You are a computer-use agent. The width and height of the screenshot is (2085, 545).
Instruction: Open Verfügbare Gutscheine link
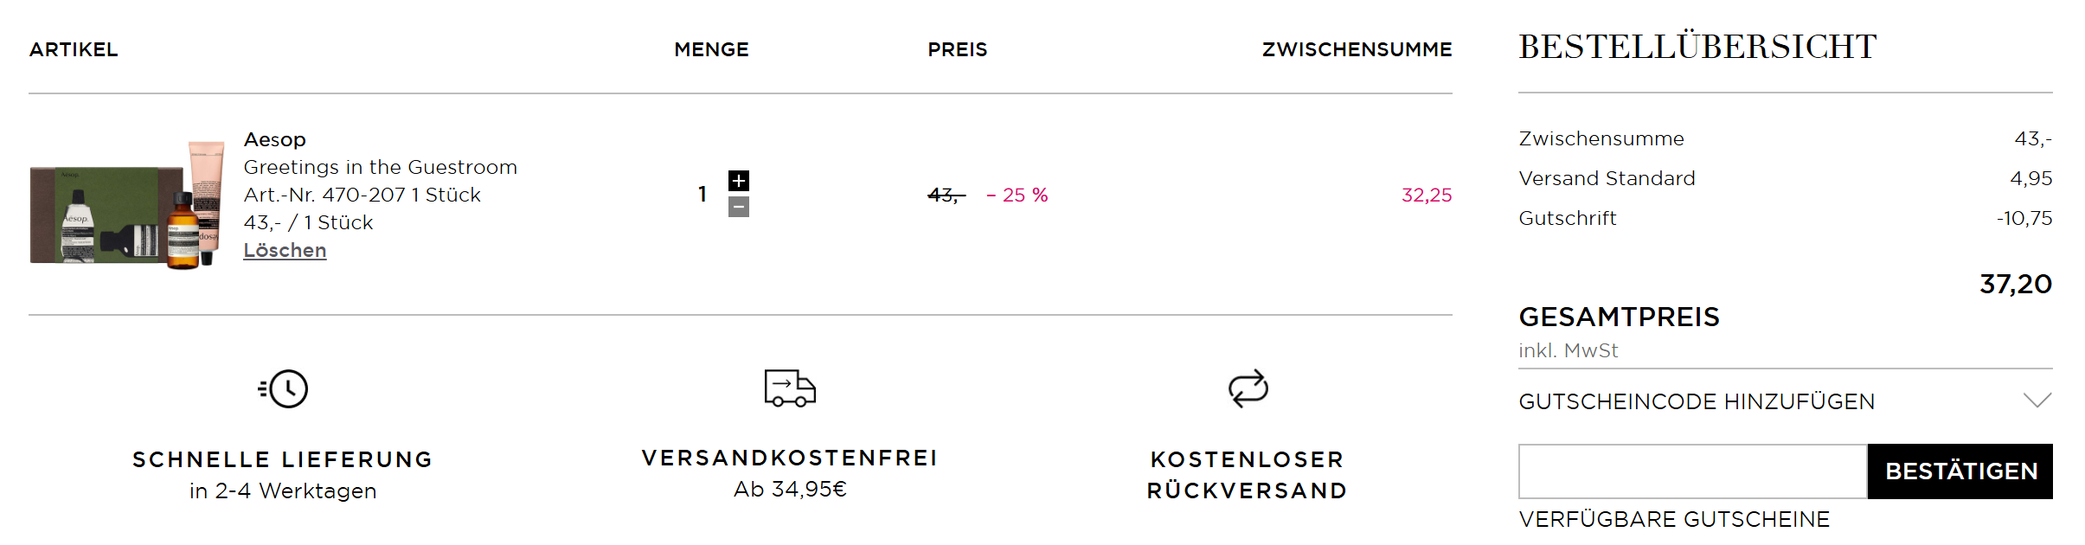(1674, 519)
